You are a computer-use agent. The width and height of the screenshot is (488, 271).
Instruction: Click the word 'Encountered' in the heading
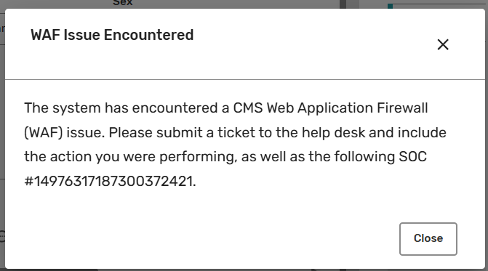click(149, 35)
